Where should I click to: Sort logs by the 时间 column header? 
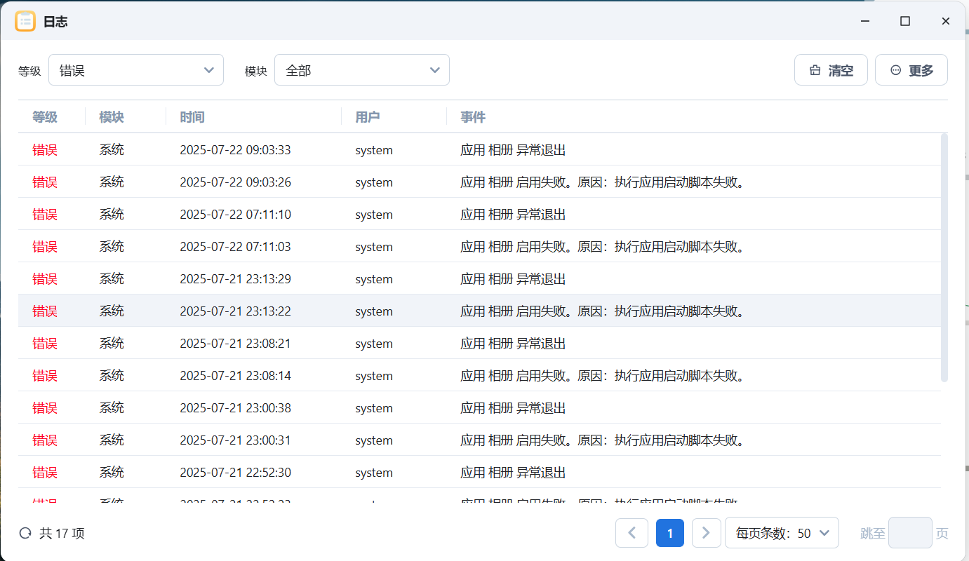point(192,117)
